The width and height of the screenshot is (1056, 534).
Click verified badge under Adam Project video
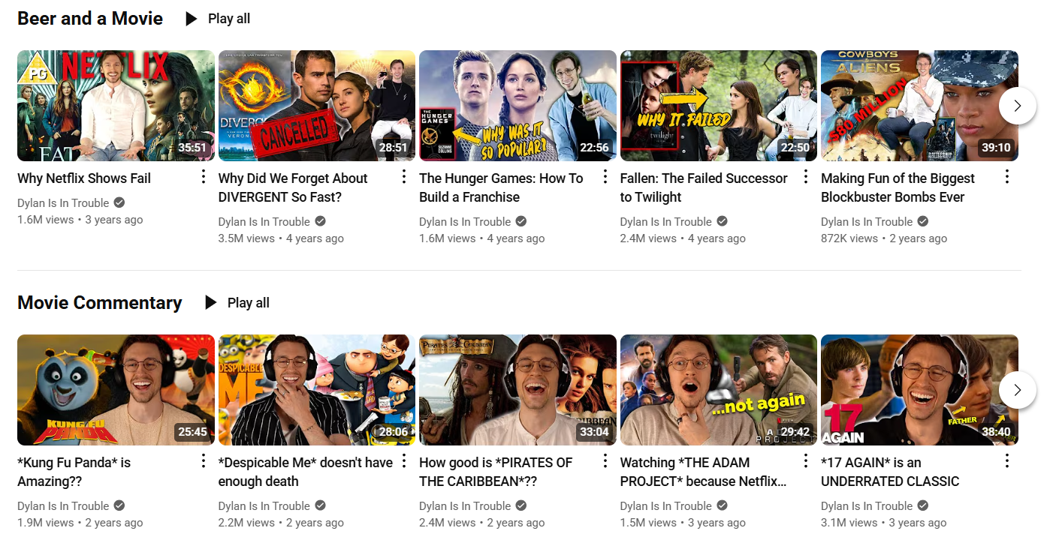(x=723, y=506)
